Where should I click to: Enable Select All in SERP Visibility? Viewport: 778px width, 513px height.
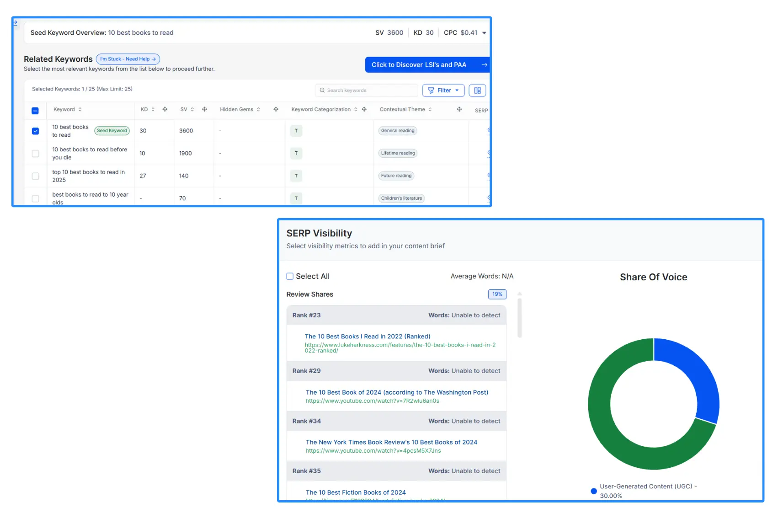[x=290, y=276]
